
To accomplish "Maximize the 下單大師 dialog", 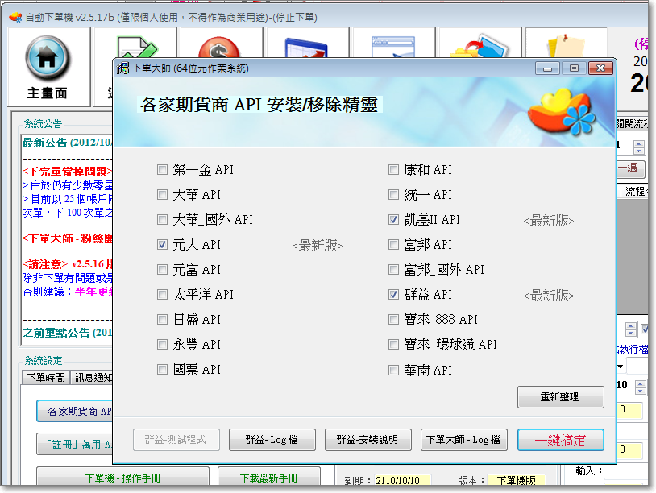I will click(574, 68).
